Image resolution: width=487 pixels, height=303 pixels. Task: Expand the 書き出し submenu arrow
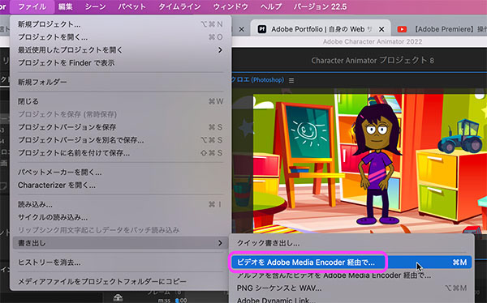coord(220,243)
